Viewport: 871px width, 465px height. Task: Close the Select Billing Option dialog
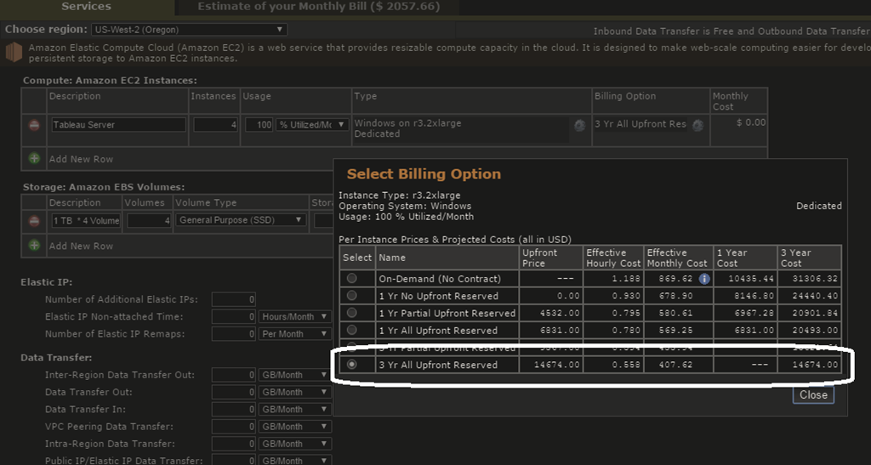point(813,394)
